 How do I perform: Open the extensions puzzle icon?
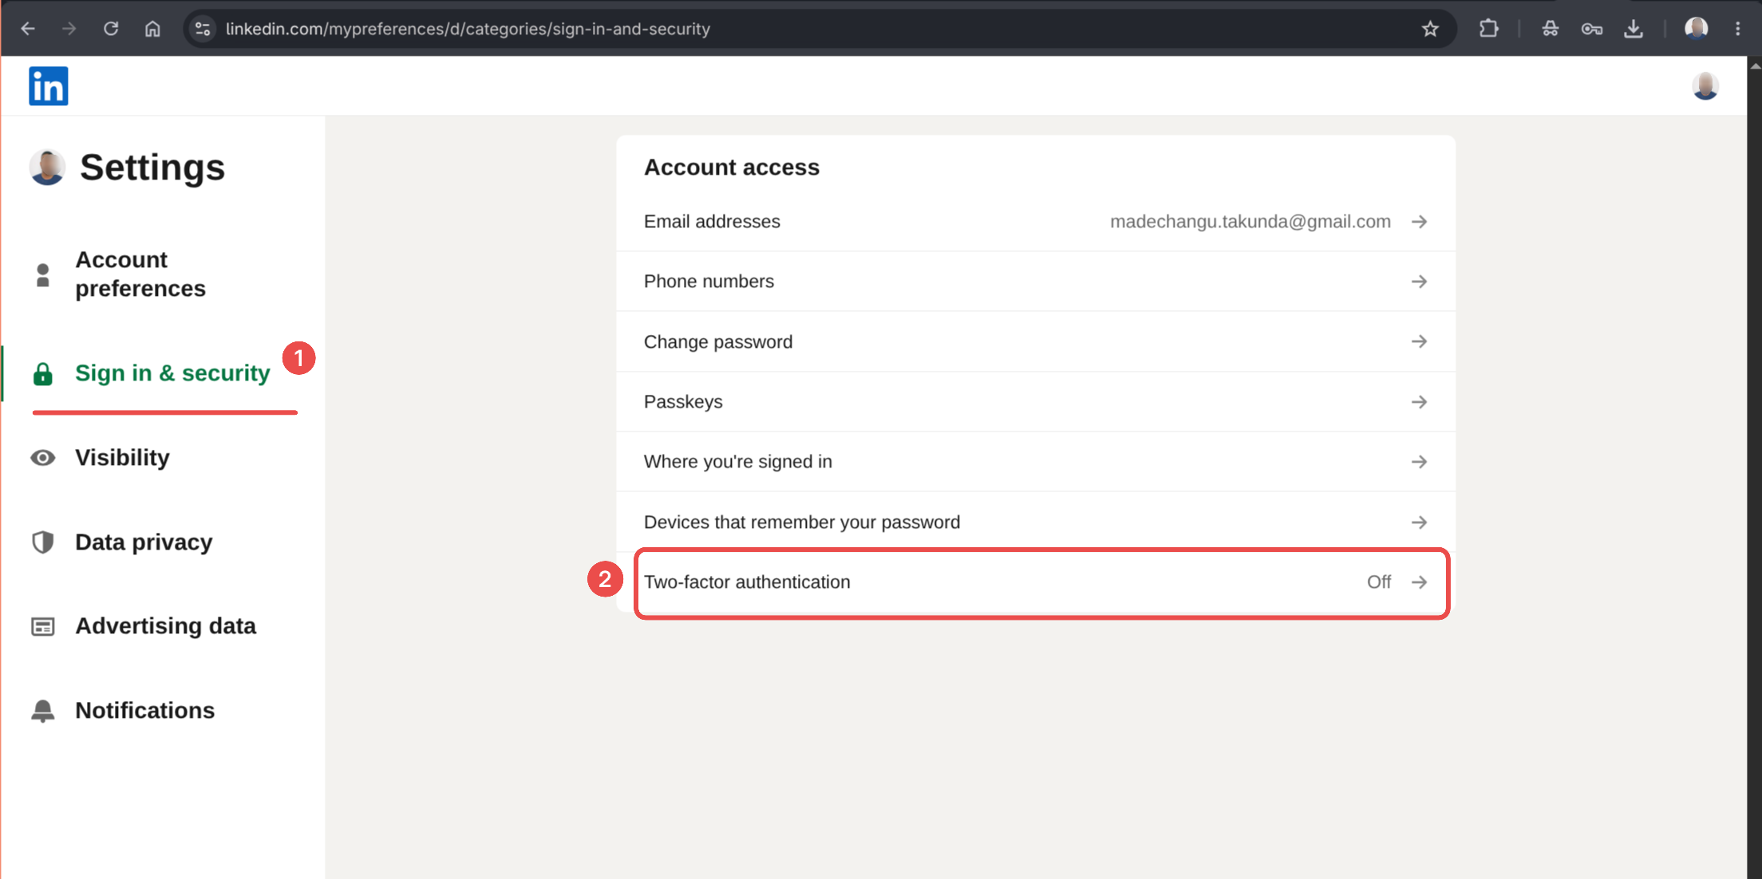pos(1488,29)
